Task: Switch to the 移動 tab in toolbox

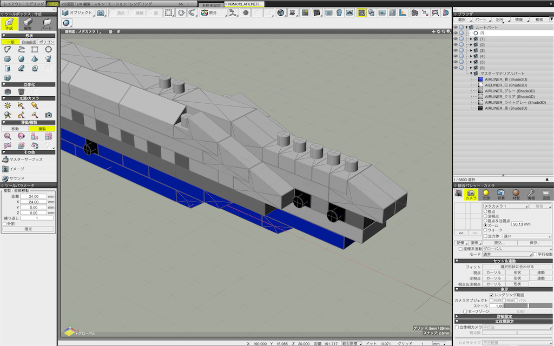Action: 15,129
